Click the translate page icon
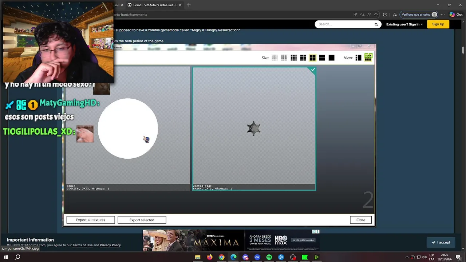 point(362,15)
